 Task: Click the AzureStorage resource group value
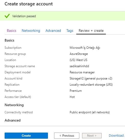pos(79,54)
